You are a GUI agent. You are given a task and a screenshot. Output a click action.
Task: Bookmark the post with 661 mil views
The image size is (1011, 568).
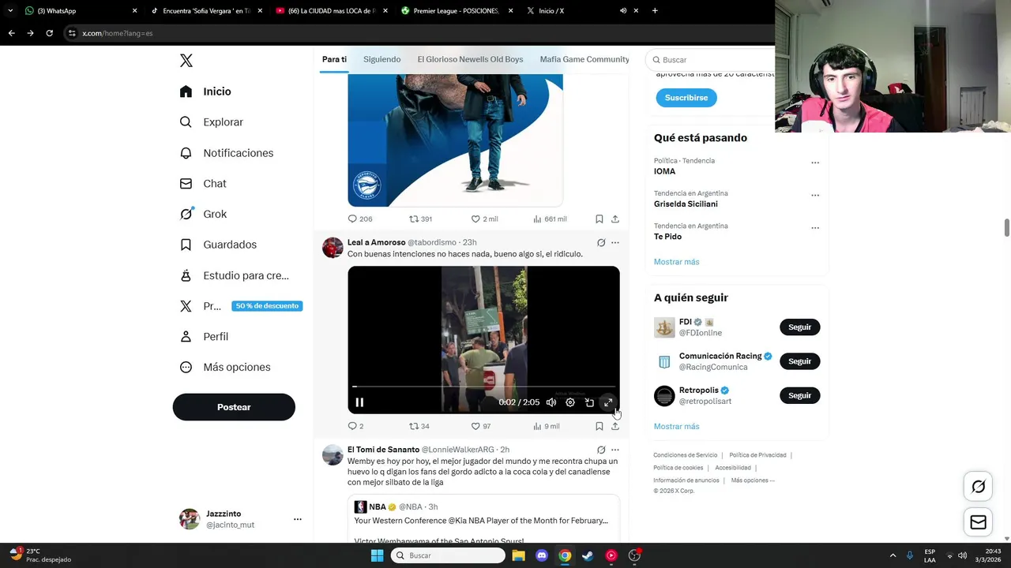[x=599, y=219]
